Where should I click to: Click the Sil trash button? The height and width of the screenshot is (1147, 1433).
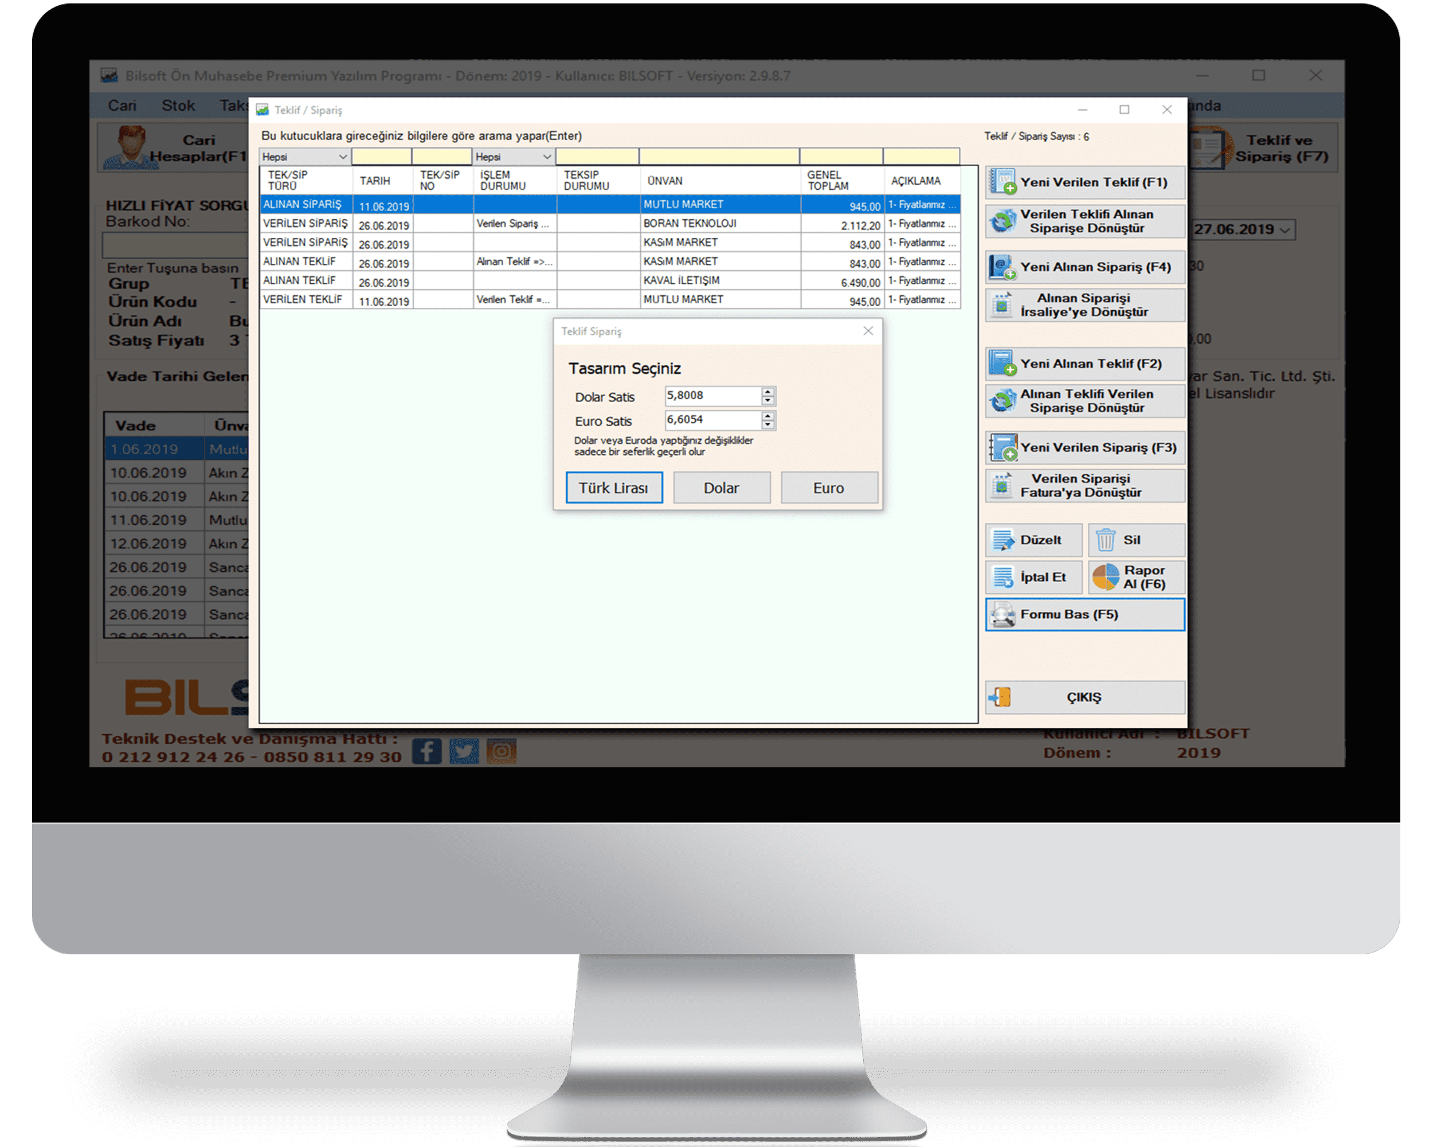pos(1136,540)
